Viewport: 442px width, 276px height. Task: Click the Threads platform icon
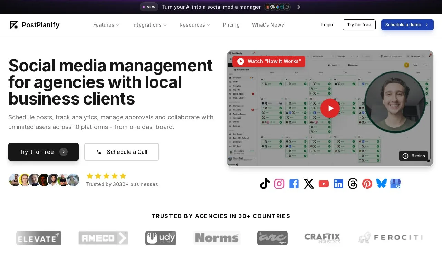point(353,184)
